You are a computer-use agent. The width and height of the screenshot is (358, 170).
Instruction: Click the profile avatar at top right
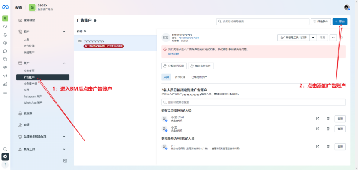[347, 7]
